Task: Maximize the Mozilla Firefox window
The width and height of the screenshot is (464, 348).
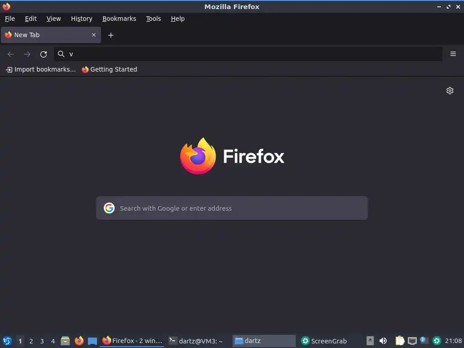Action: click(x=449, y=6)
